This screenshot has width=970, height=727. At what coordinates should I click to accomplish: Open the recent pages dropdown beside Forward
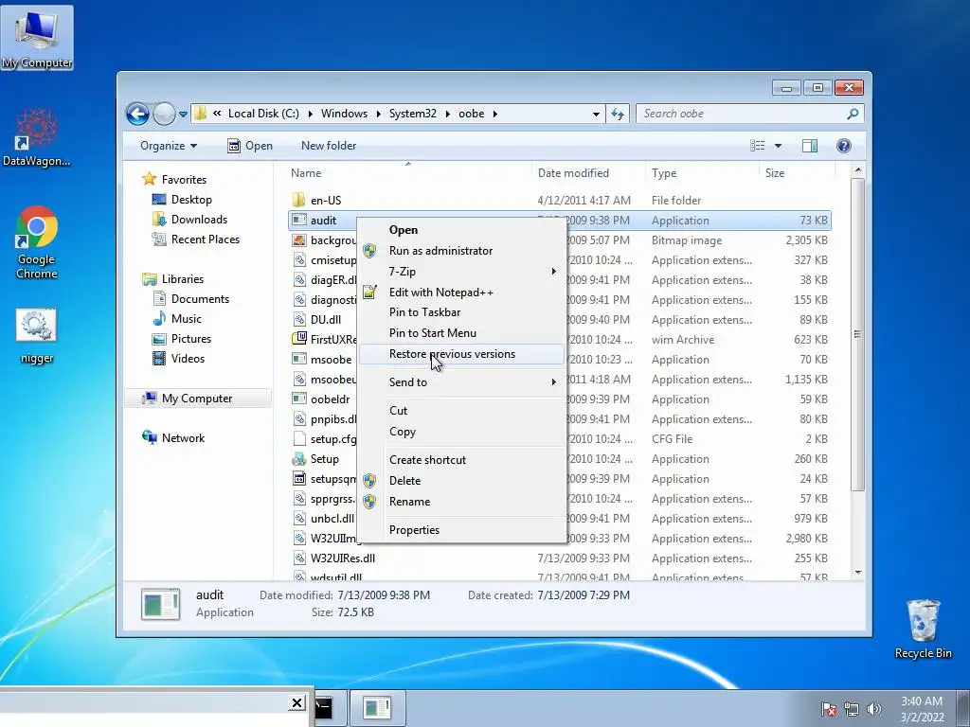click(x=183, y=115)
